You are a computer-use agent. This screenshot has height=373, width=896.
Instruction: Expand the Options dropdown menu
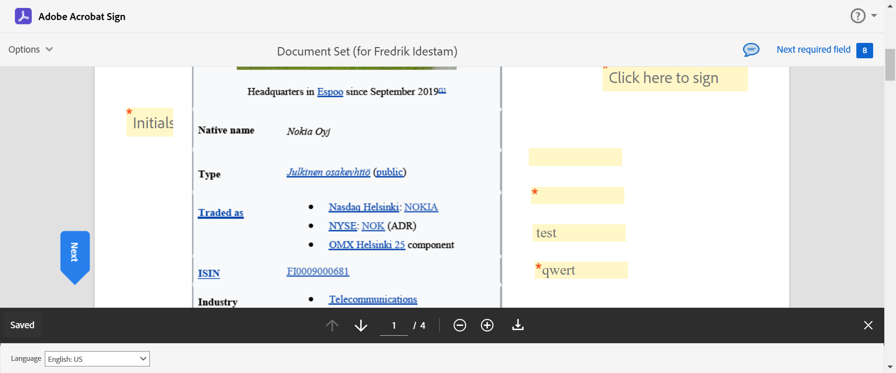click(x=30, y=49)
